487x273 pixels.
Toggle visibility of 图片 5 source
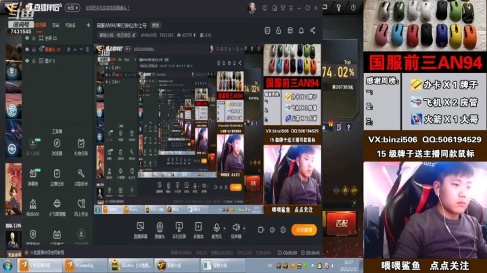pos(27,61)
